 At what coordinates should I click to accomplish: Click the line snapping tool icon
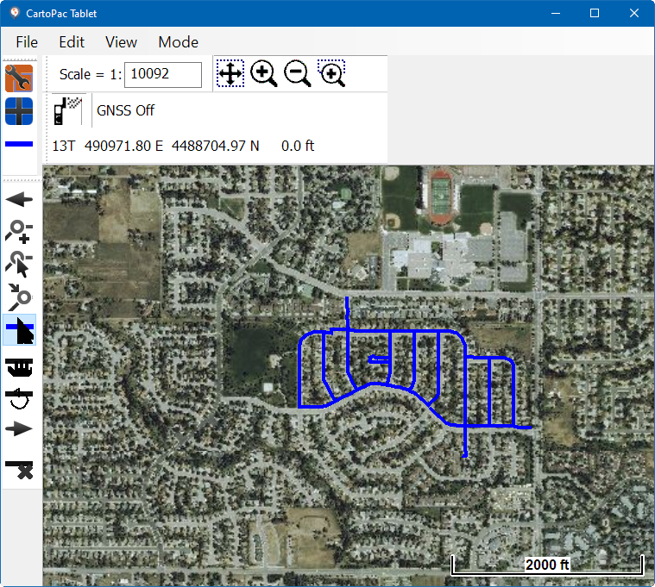point(19,367)
